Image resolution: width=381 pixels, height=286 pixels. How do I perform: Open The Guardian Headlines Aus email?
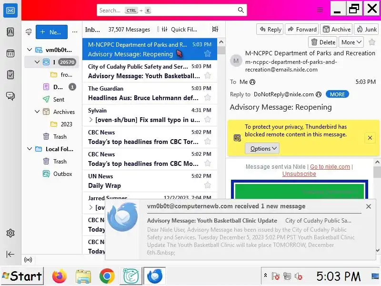pyautogui.click(x=149, y=93)
